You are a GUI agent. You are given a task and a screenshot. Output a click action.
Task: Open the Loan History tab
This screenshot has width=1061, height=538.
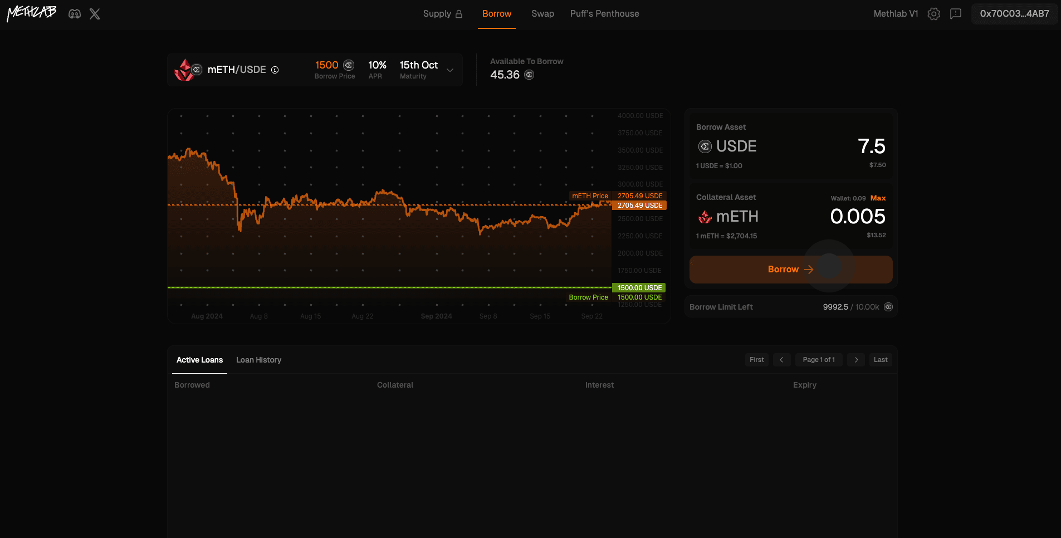(x=258, y=360)
